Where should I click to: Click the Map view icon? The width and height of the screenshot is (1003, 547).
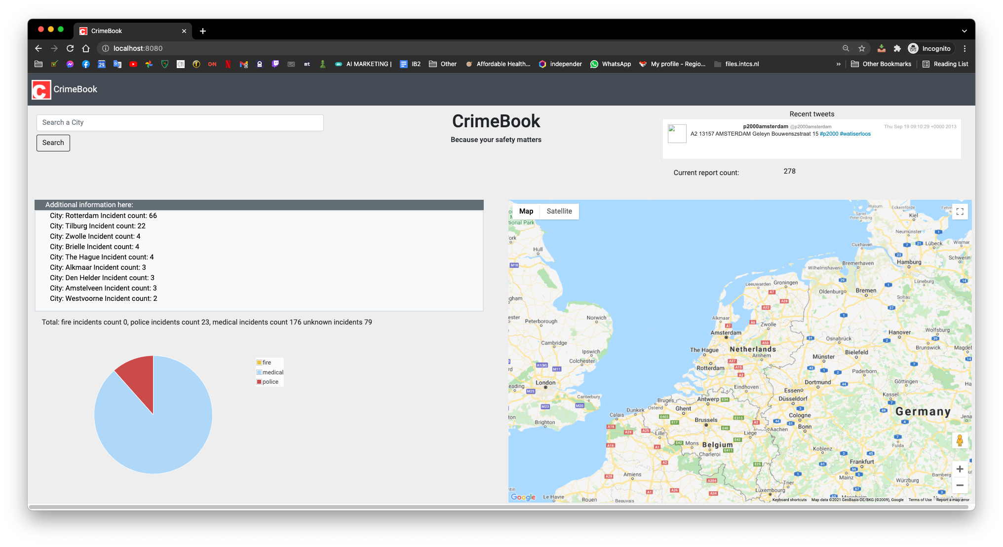525,211
